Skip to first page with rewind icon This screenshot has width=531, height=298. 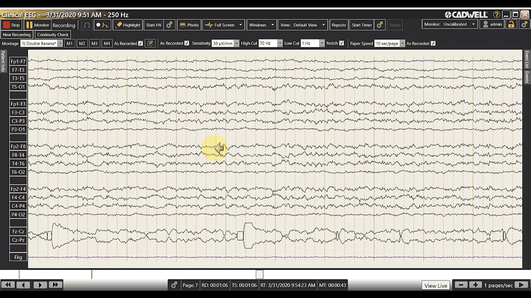click(x=8, y=285)
